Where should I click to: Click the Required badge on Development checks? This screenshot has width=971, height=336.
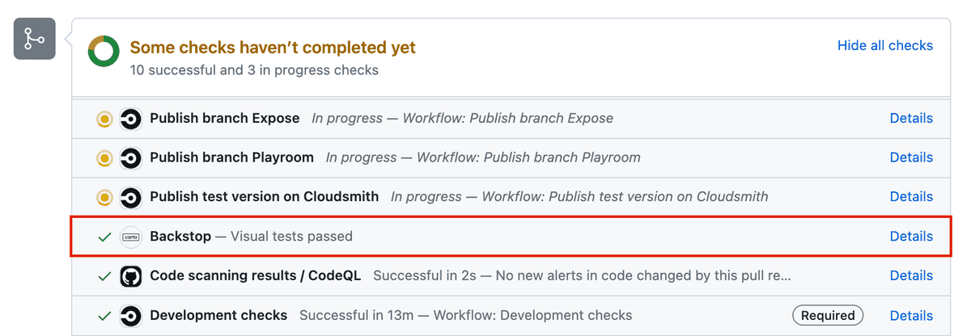click(x=827, y=315)
